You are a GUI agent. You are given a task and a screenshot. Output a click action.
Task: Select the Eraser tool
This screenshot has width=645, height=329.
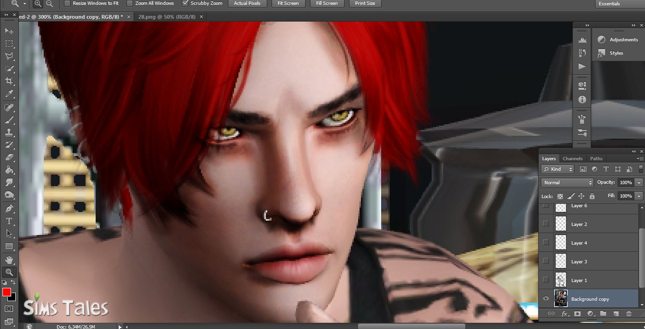[x=9, y=157]
